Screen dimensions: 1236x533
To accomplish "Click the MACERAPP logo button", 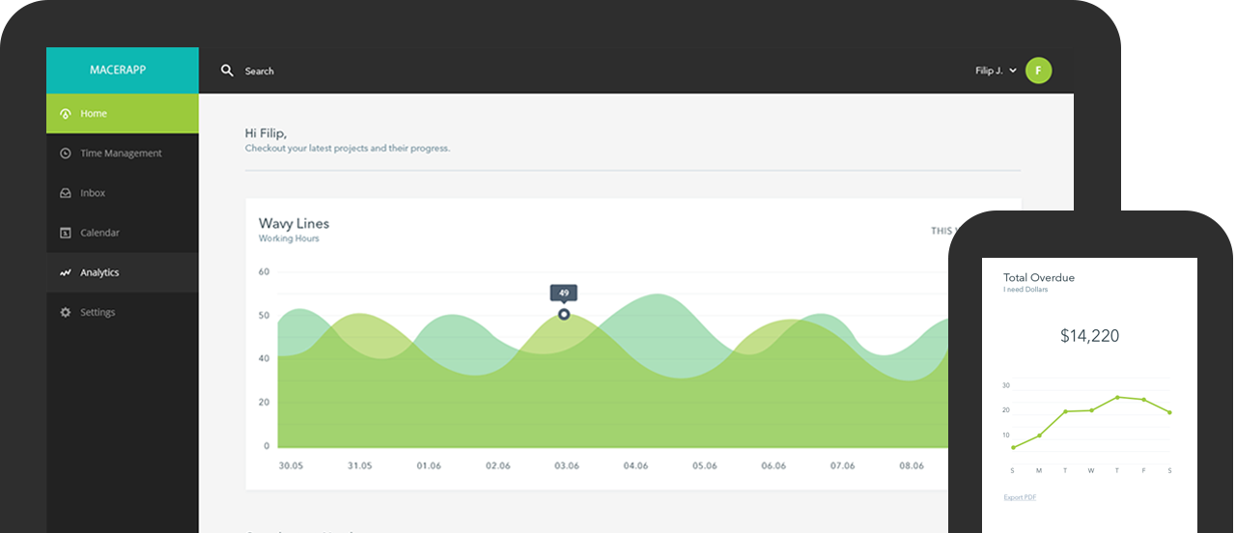I will coord(123,70).
